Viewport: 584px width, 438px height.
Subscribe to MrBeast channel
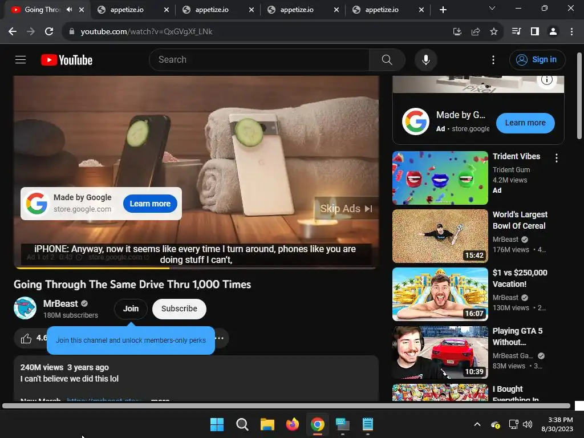point(179,309)
